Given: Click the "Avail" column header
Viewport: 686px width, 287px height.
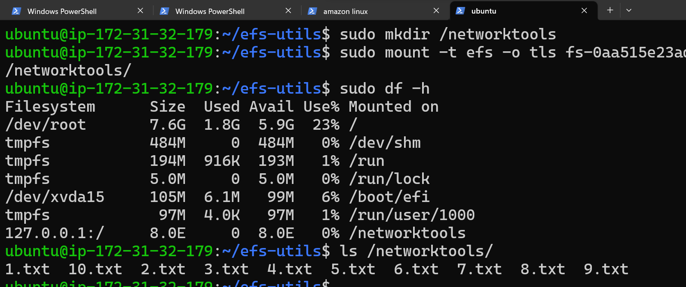Looking at the screenshot, I should point(272,107).
